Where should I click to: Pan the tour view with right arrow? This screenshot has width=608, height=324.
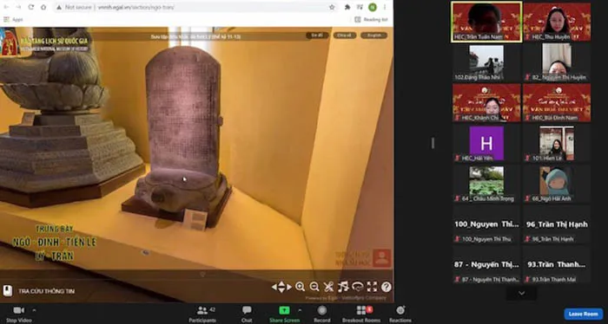pos(289,287)
